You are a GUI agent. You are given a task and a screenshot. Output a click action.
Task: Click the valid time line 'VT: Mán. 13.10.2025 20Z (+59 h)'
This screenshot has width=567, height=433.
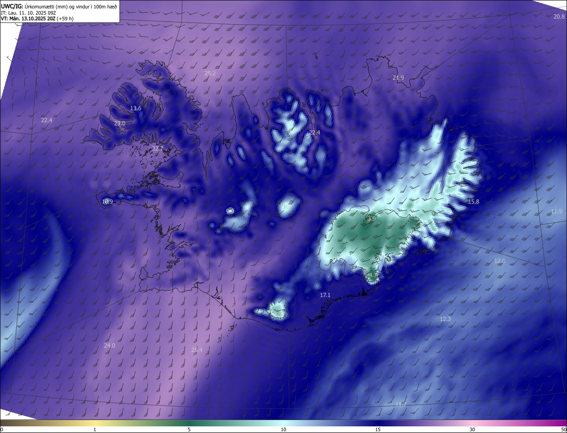point(37,19)
